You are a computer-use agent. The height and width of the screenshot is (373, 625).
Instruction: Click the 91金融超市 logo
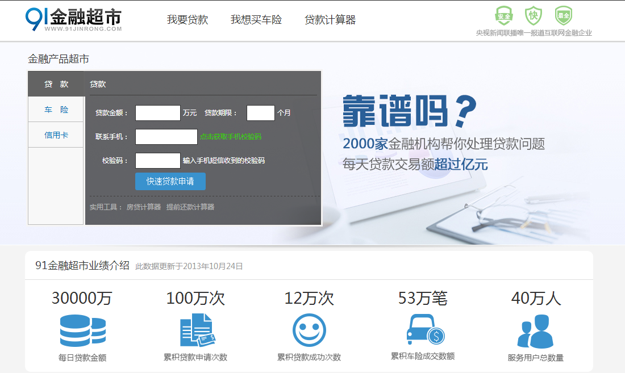[74, 19]
